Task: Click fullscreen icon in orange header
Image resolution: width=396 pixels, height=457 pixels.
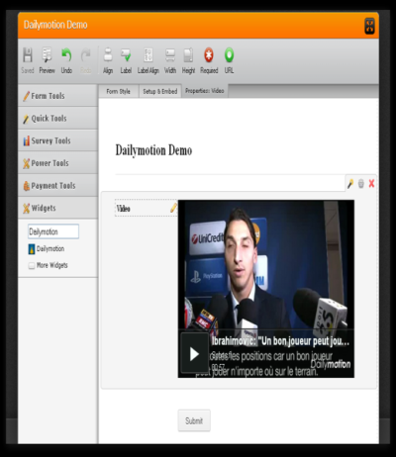Action: point(369,26)
